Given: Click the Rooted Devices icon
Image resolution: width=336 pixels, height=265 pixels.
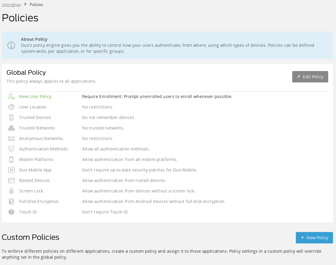Looking at the screenshot, I should click(11, 180).
